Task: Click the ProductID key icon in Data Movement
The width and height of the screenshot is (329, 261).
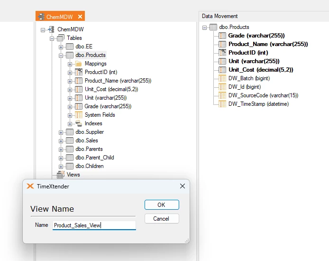Action: pyautogui.click(x=222, y=53)
